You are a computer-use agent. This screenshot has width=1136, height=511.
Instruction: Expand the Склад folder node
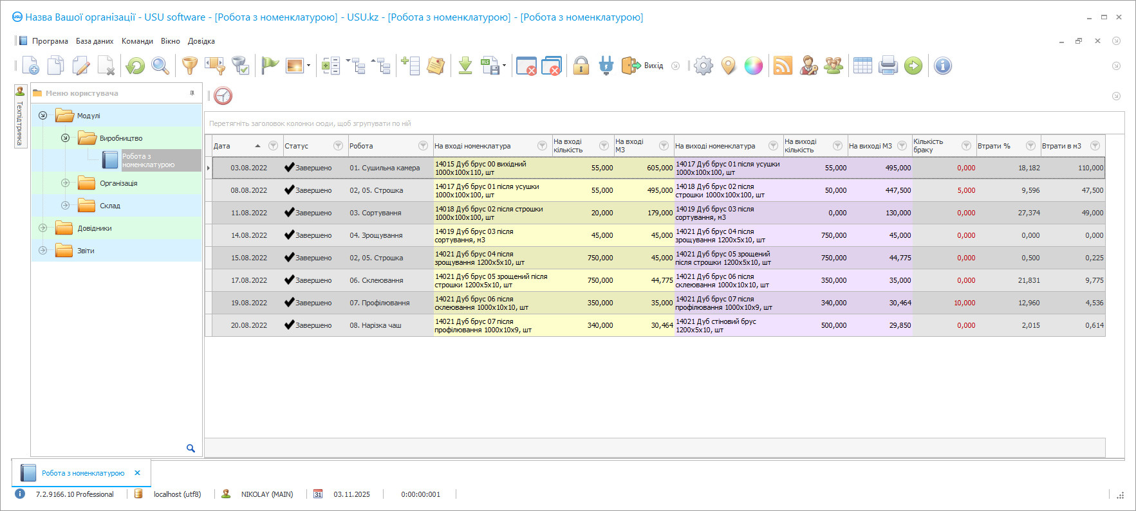[x=65, y=206]
